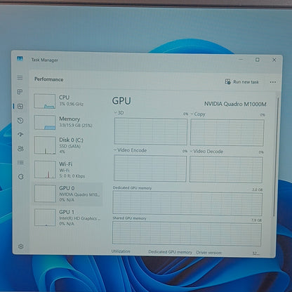Maximize the Task Manager window
Image resolution: width=292 pixels, height=292 pixels.
coord(258,60)
